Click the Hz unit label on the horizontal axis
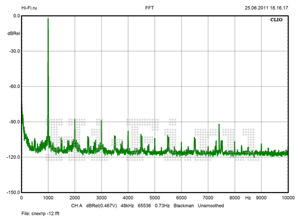 [248, 198]
